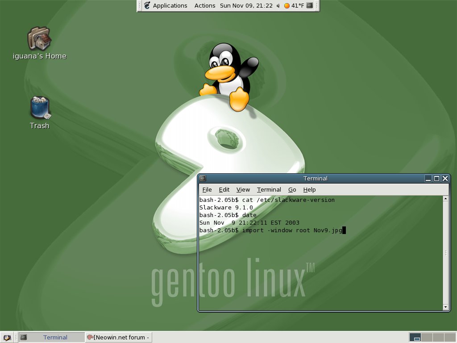The height and width of the screenshot is (343, 457).
Task: Maximize the Terminal window
Action: pyautogui.click(x=436, y=178)
